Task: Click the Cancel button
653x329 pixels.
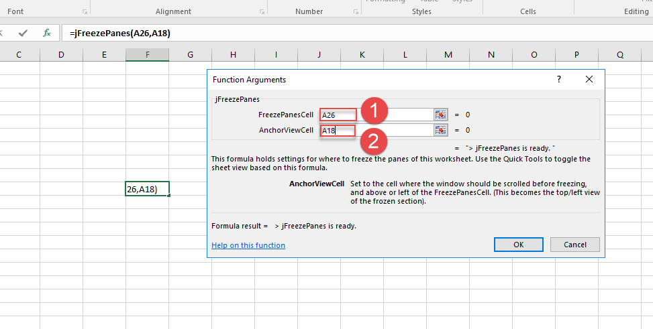Action: 574,245
